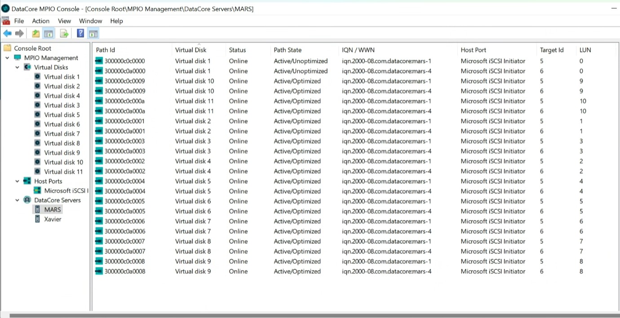
Task: Toggle Show/Hide Console Tree toolbar button
Action: click(48, 34)
